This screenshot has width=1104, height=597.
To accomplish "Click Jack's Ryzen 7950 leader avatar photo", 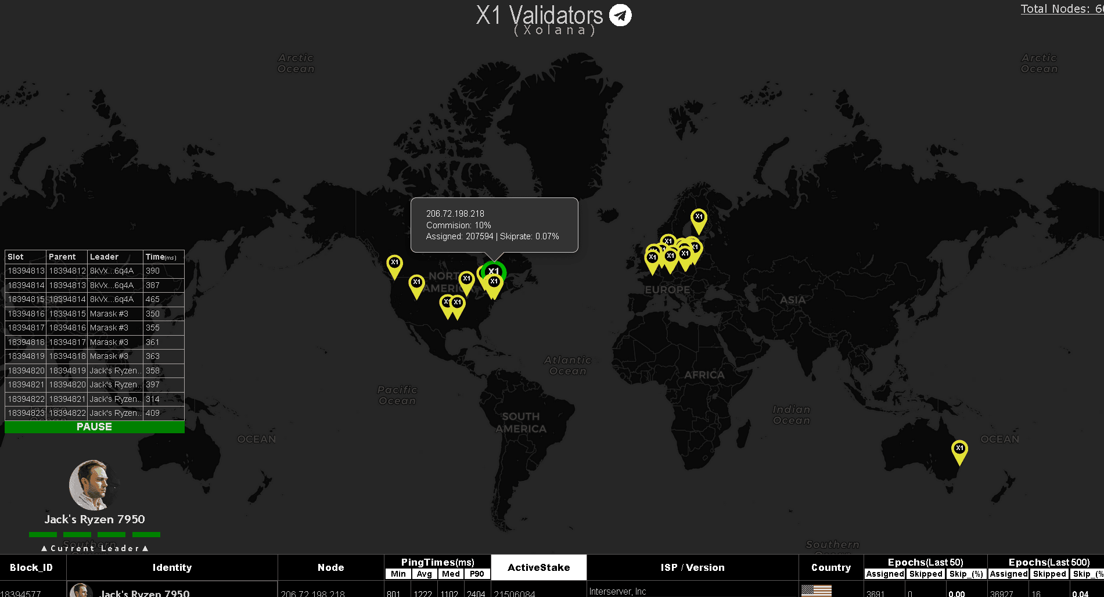I will click(92, 484).
